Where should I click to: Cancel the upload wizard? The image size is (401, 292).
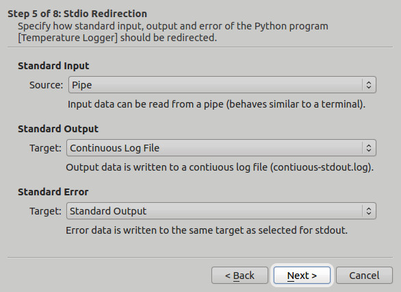tap(364, 276)
